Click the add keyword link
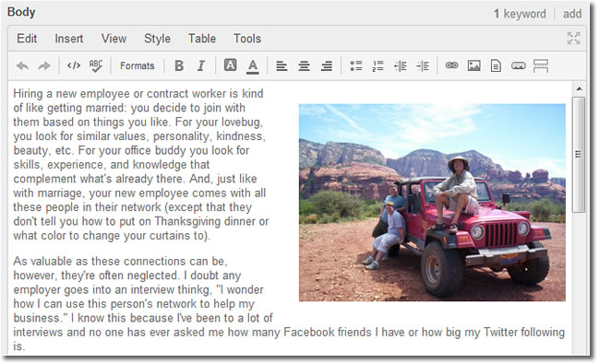The image size is (599, 363). point(572,14)
